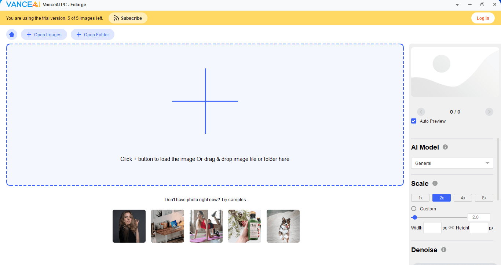This screenshot has height=265, width=501.
Task: Open the title bar arrow menu
Action: (x=457, y=4)
